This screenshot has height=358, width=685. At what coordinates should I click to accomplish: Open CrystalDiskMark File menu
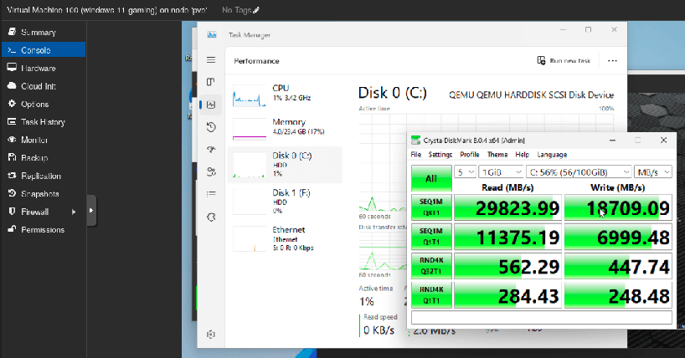point(416,155)
